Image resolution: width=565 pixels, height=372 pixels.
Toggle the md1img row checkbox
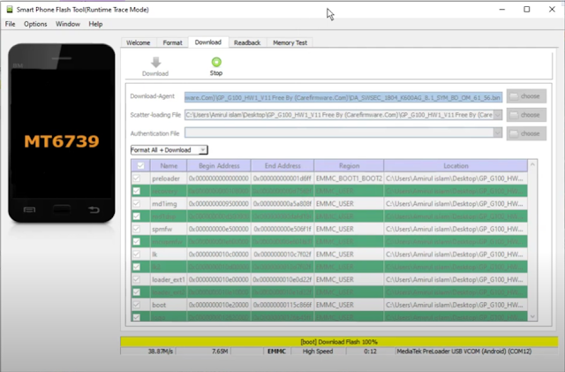(x=137, y=203)
